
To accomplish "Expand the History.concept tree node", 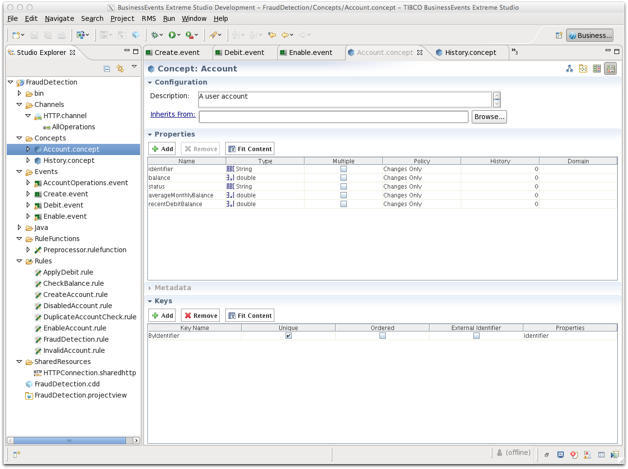I will point(28,160).
